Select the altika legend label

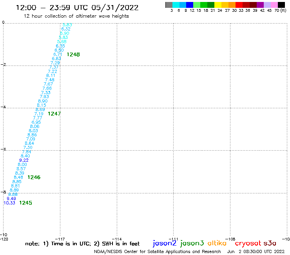coord(217,243)
